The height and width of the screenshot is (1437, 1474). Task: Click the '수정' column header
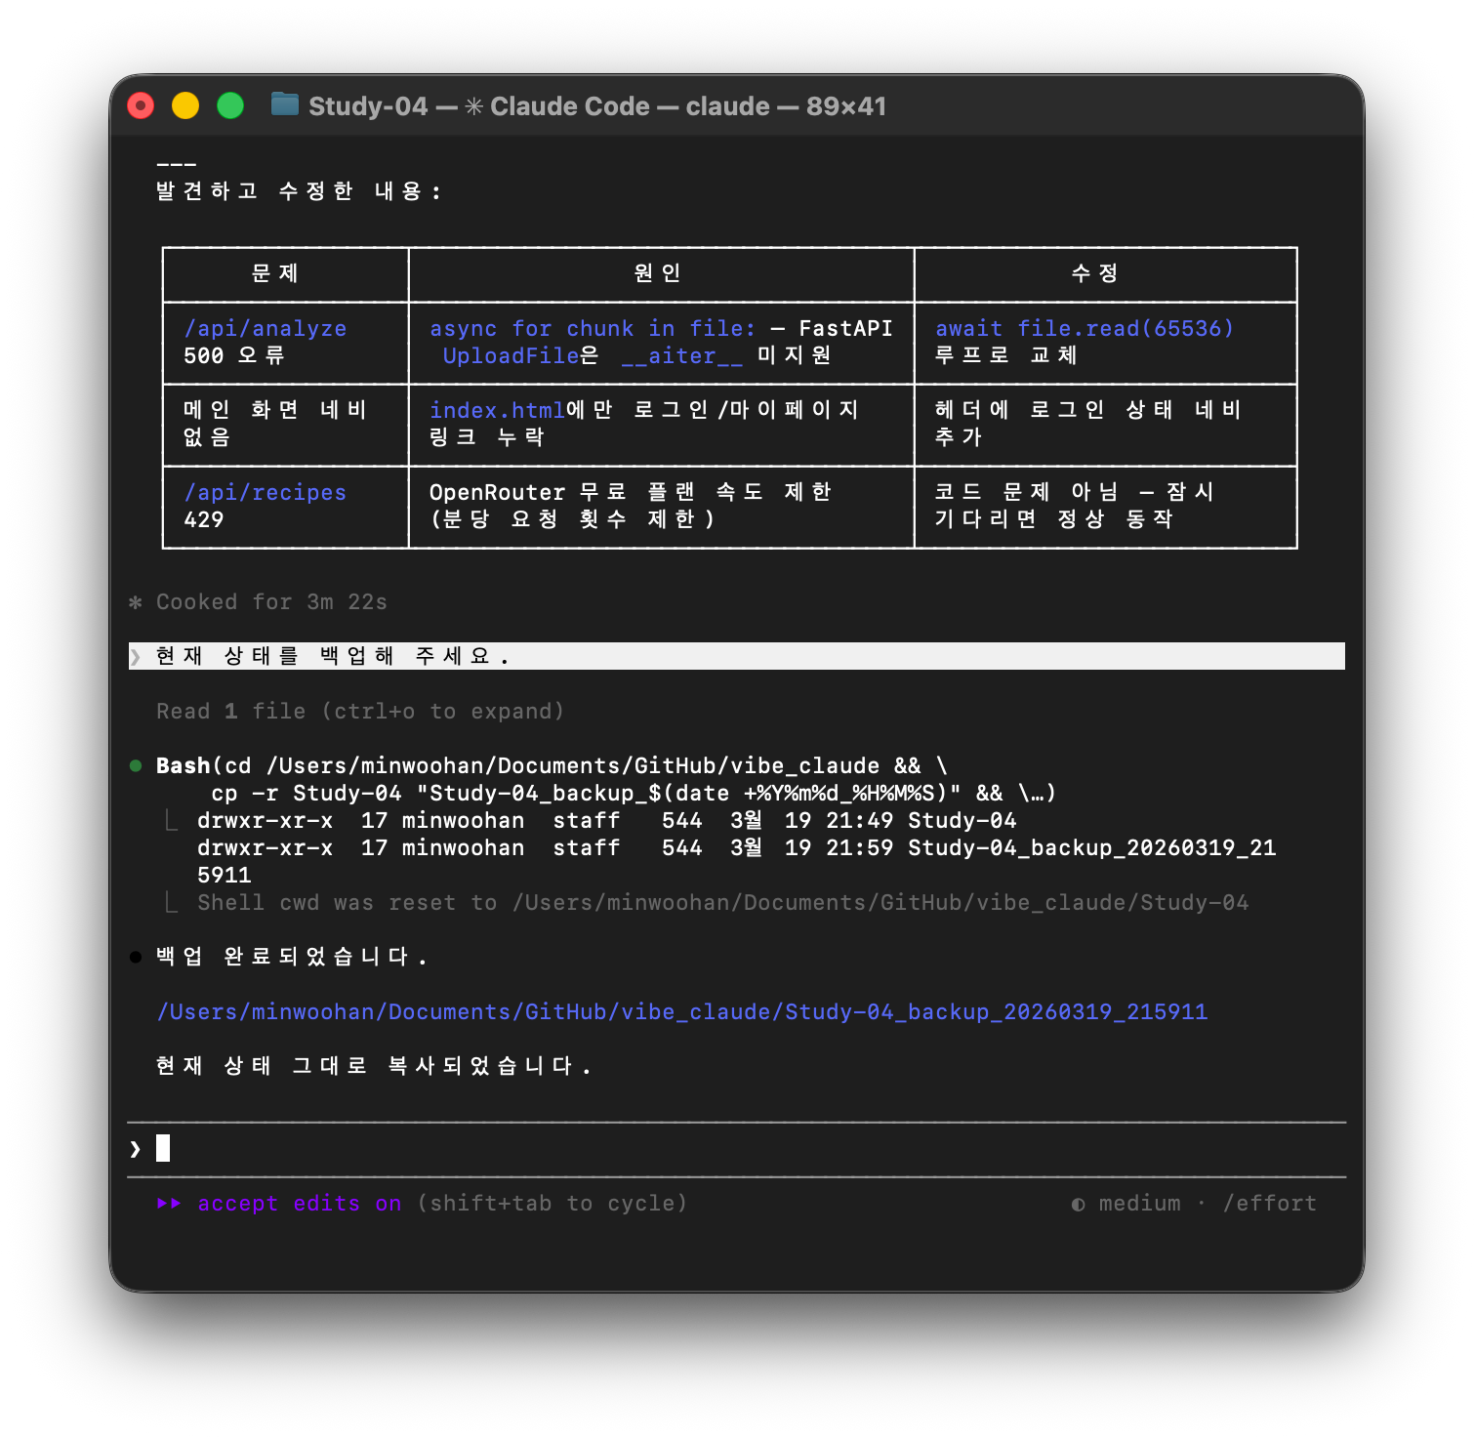[x=1095, y=274]
